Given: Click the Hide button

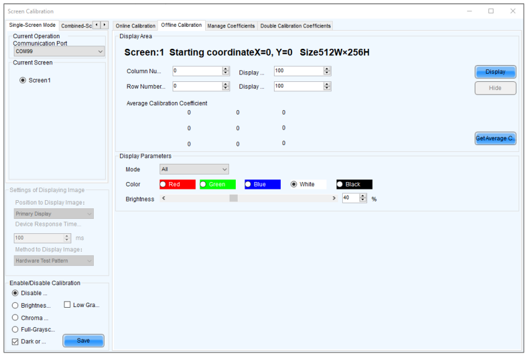Looking at the screenshot, I should [x=495, y=88].
